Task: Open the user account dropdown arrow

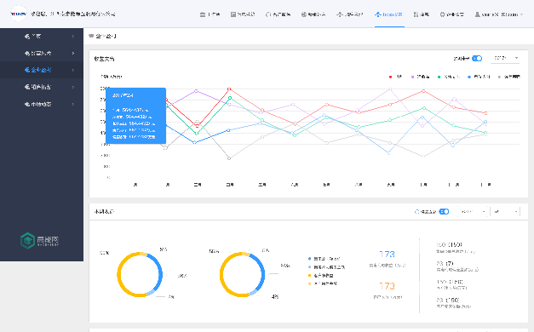Action: pos(521,14)
